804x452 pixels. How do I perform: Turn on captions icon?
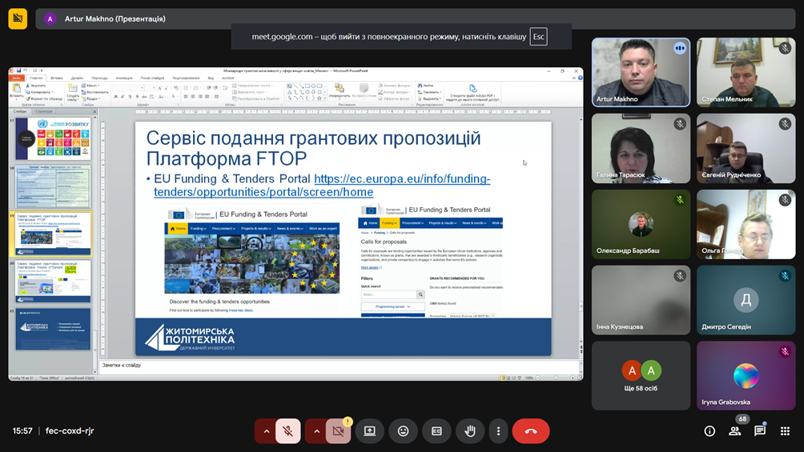pos(436,431)
